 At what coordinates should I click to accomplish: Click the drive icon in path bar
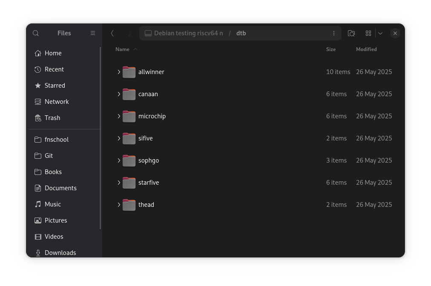148,33
